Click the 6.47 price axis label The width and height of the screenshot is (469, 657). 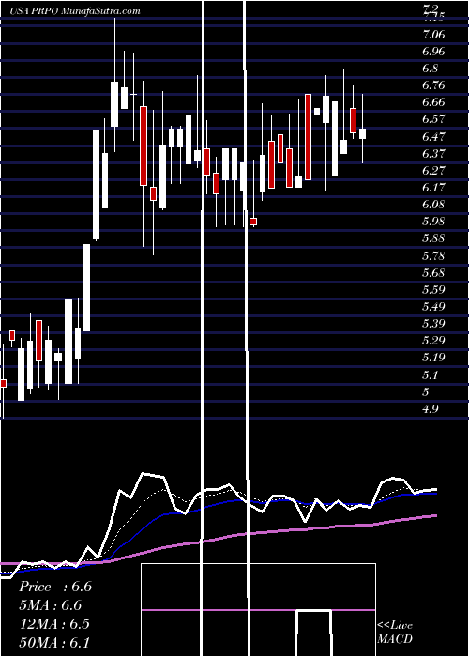tap(433, 136)
